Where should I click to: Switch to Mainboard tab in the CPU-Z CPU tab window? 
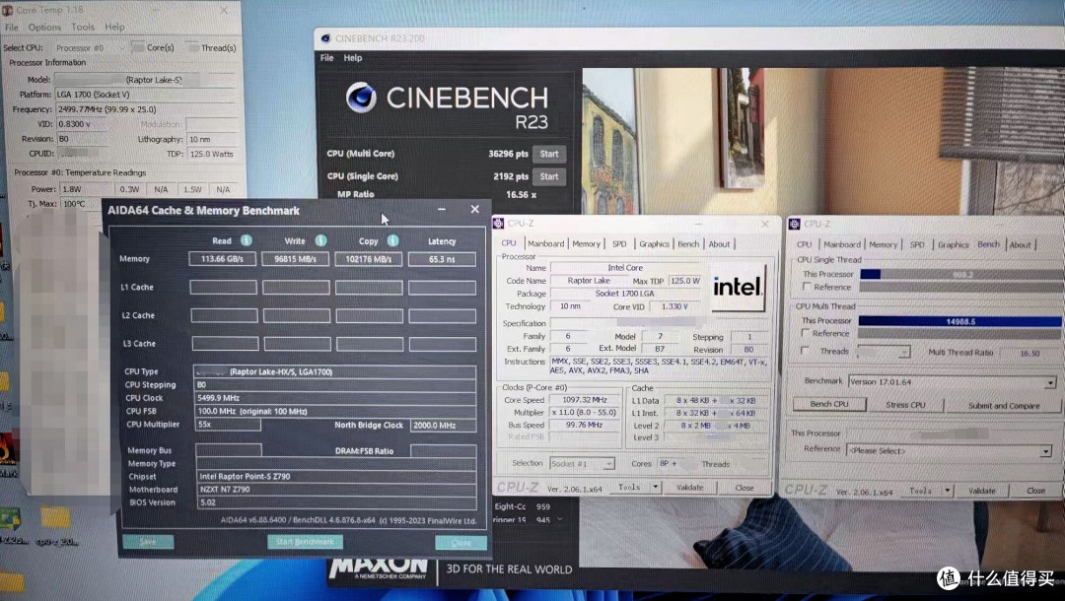coord(545,244)
